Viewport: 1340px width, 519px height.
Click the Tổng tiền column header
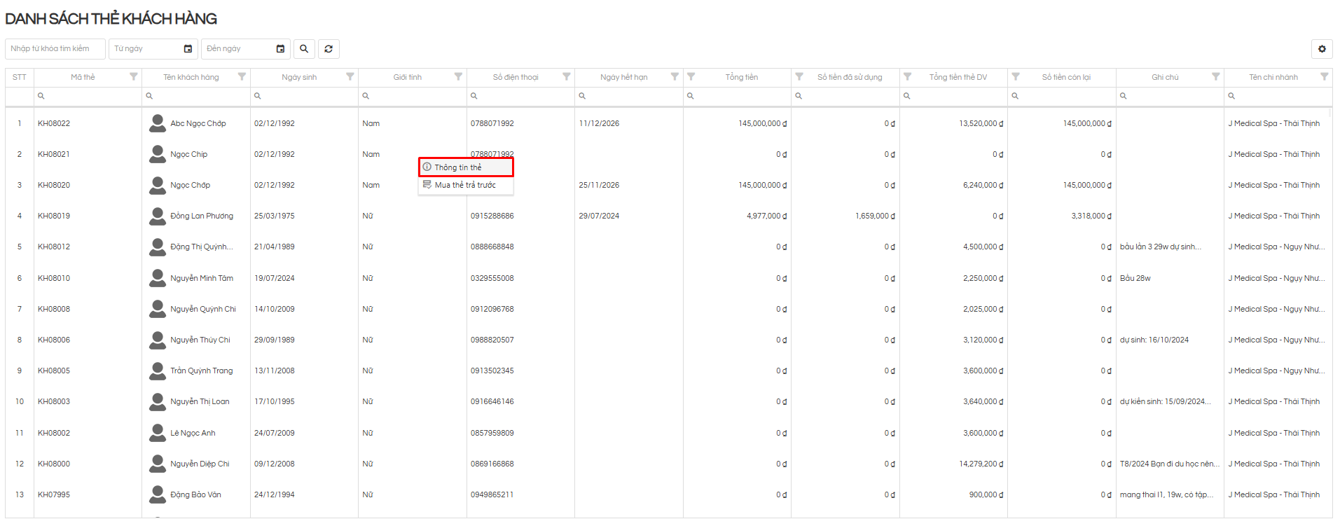(x=741, y=77)
